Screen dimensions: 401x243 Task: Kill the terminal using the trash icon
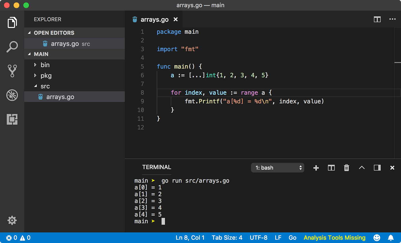(347, 168)
